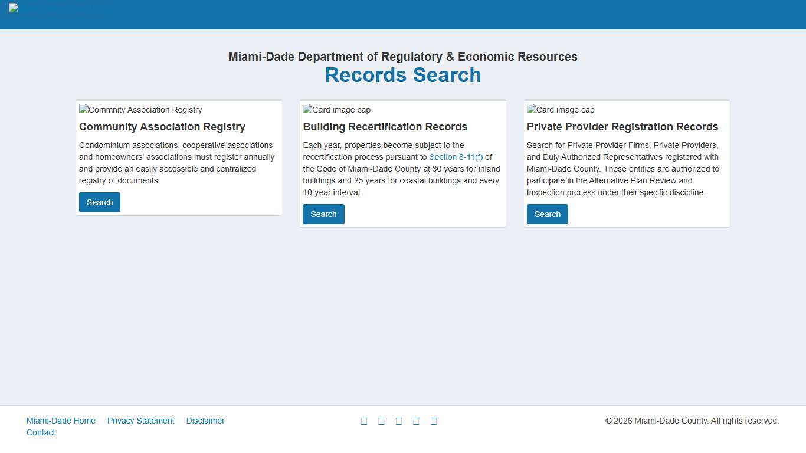Click the second social media icon in footer
Screen dimensions: 806x453
pyautogui.click(x=381, y=421)
